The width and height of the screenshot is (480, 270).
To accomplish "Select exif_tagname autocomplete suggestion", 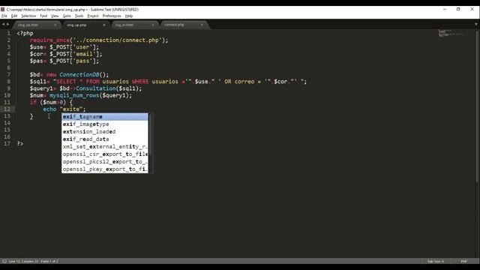I will coord(105,117).
